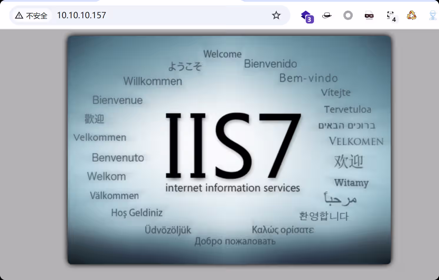Click the gray ring extension icon
The width and height of the screenshot is (439, 280).
pos(348,15)
